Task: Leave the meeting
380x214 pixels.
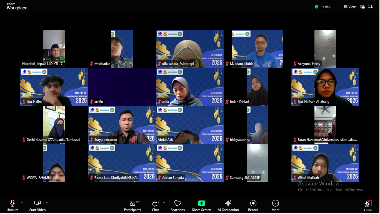Action: coord(368,206)
